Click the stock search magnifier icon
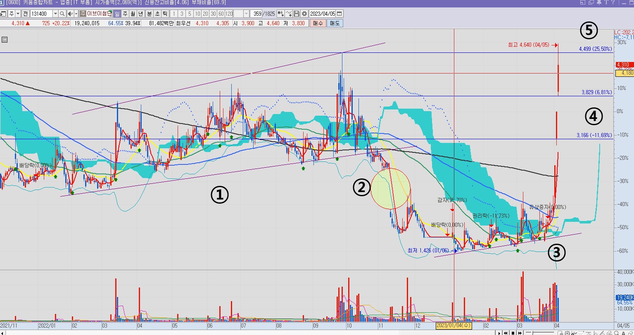Viewport: 634px width, 335px height. 62,14
